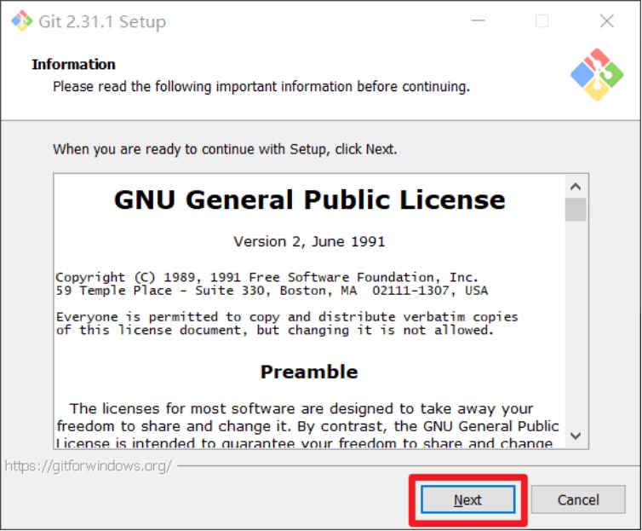Screen dimensions: 642x531
Task: Click the license scrollbar up arrow
Action: (x=576, y=187)
